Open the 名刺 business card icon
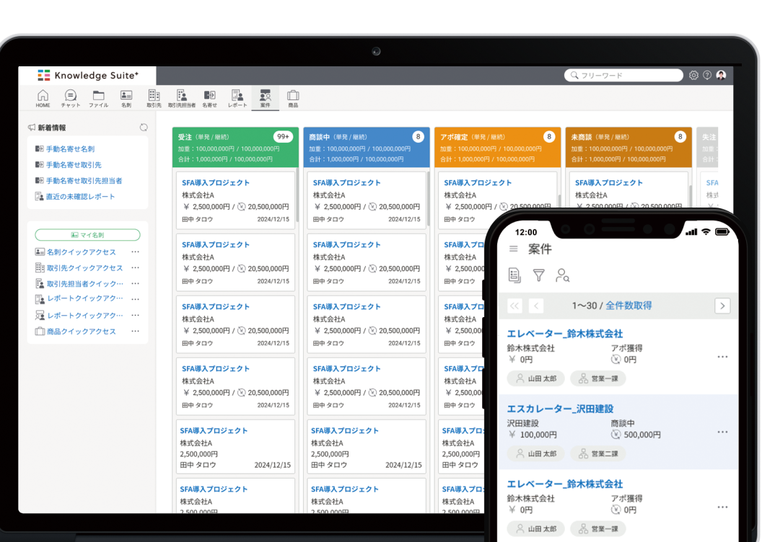This screenshot has width=762, height=542. point(126,99)
